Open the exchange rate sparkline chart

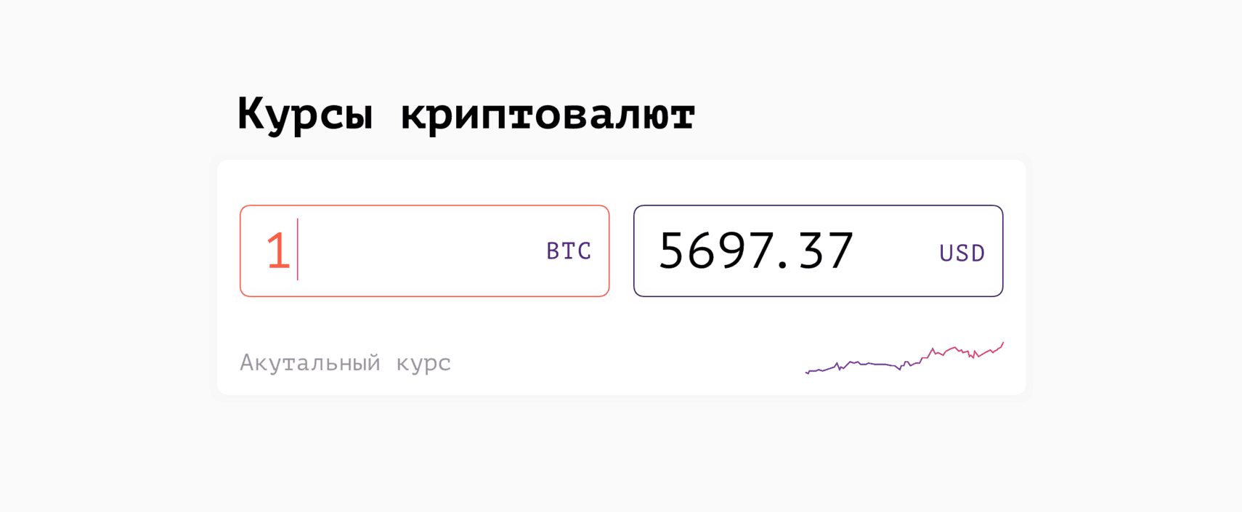[904, 359]
